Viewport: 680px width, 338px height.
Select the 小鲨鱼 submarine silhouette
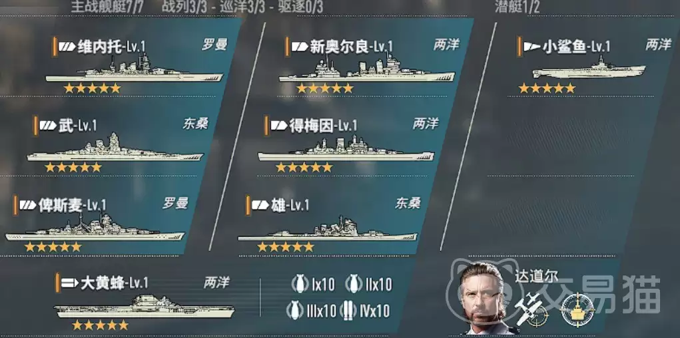tap(589, 68)
